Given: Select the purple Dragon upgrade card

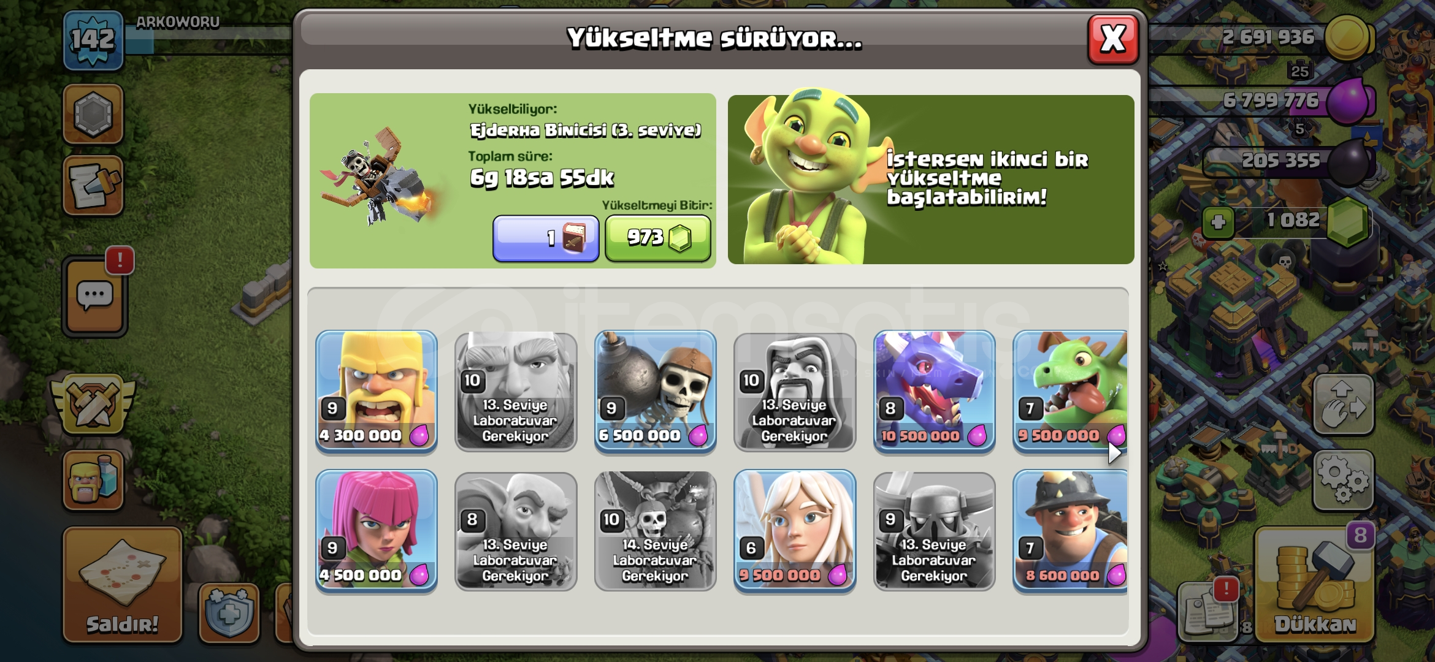Looking at the screenshot, I should (x=934, y=391).
